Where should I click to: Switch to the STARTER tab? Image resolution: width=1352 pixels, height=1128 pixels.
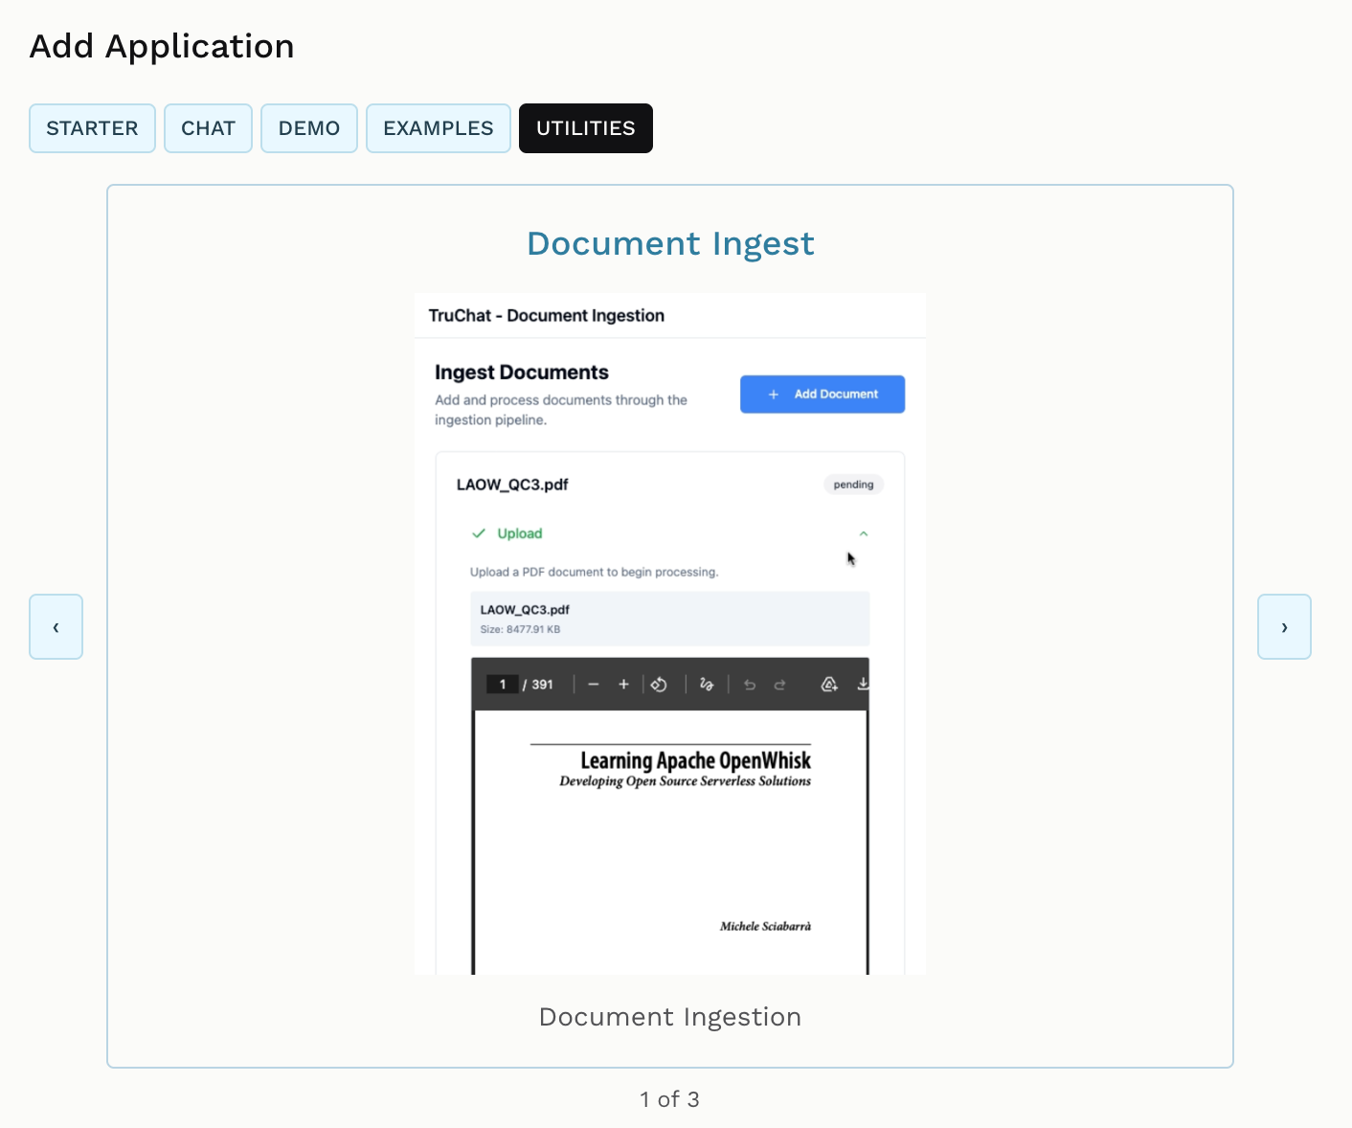(92, 128)
